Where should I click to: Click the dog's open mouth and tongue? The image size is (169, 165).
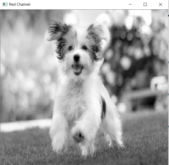(78, 69)
